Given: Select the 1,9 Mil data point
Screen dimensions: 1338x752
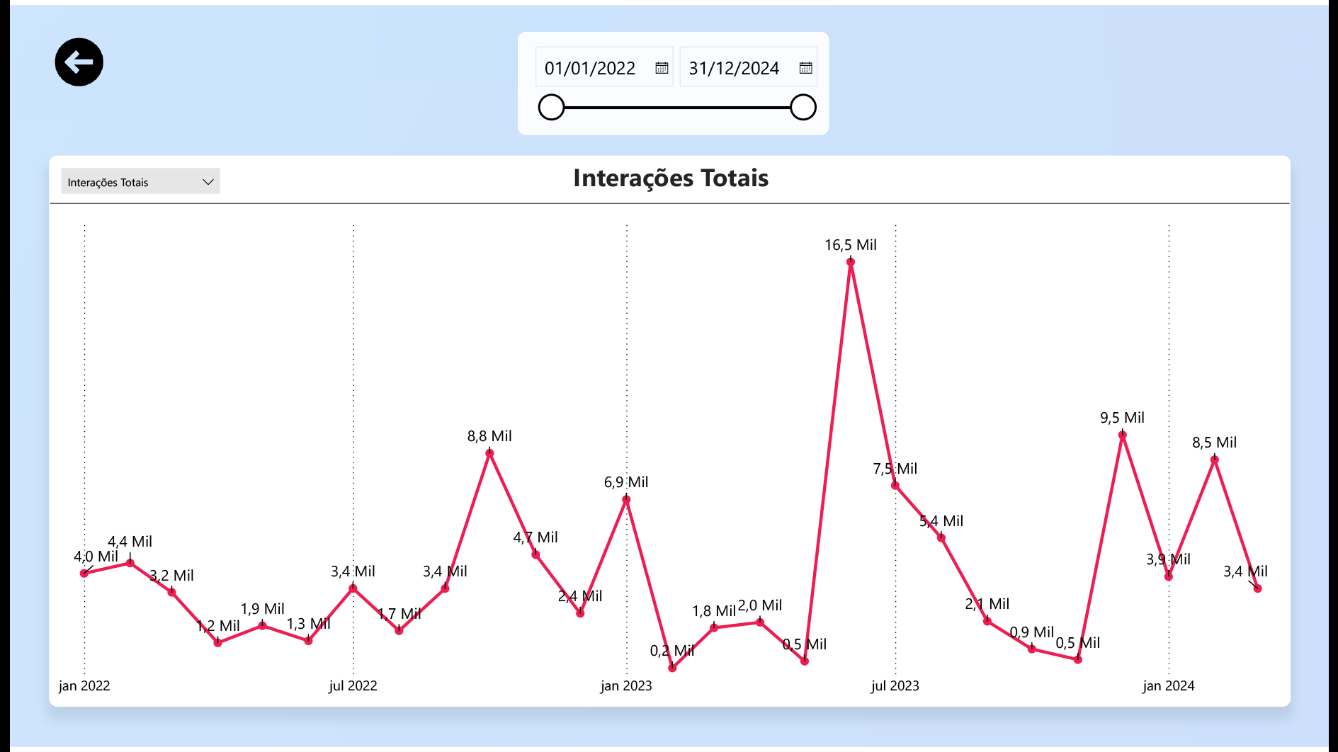Looking at the screenshot, I should pyautogui.click(x=262, y=625).
